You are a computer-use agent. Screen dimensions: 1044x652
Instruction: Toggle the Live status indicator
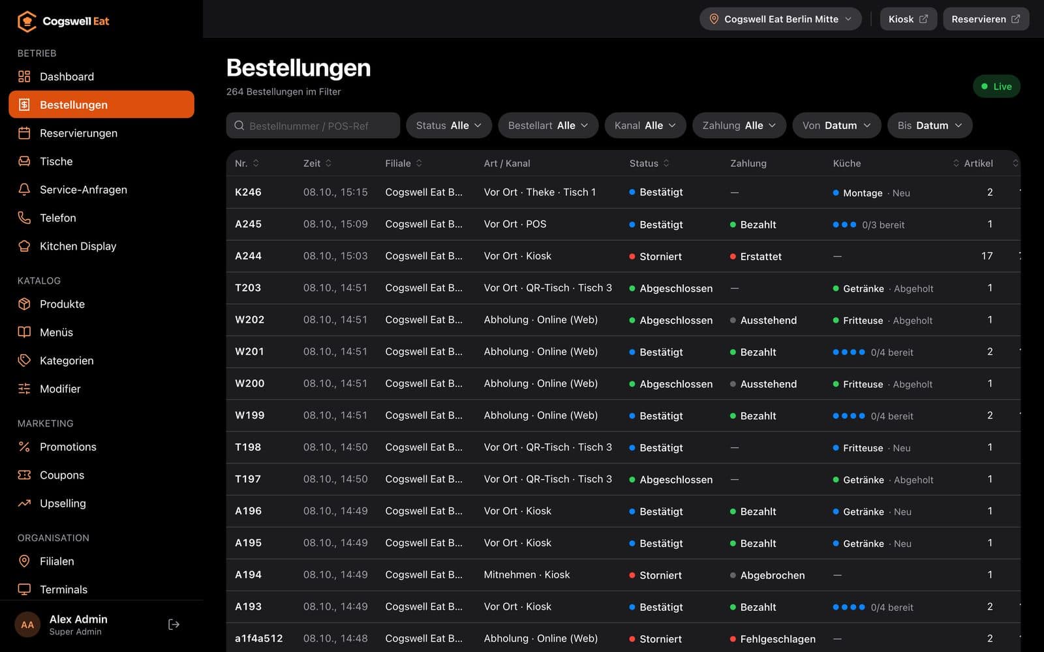996,86
